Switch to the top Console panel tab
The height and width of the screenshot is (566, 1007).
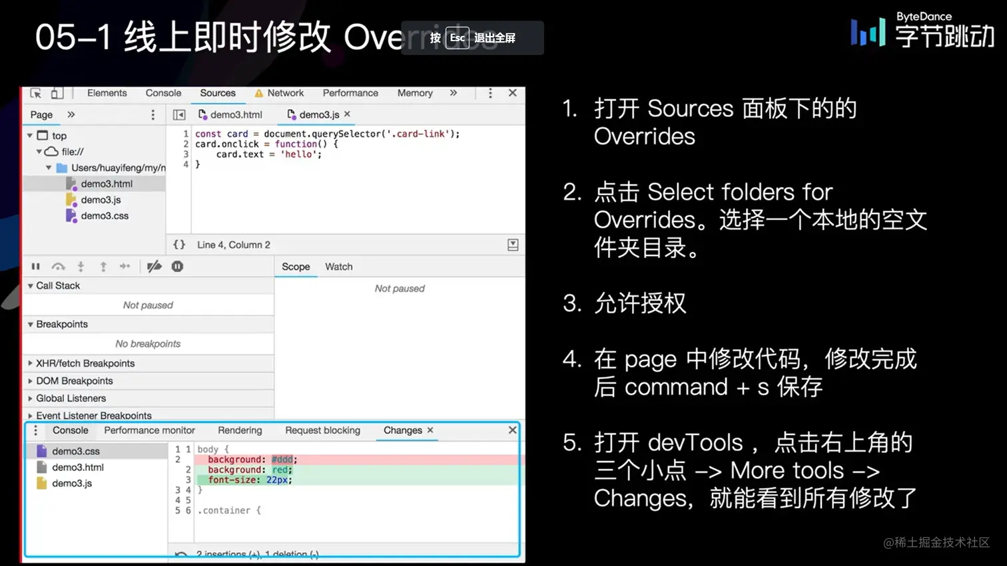(x=163, y=93)
